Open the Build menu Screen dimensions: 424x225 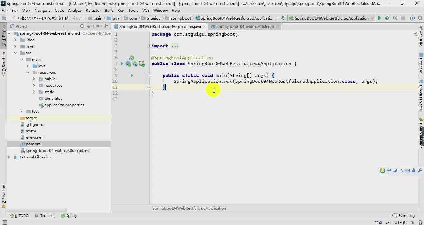click(x=109, y=10)
